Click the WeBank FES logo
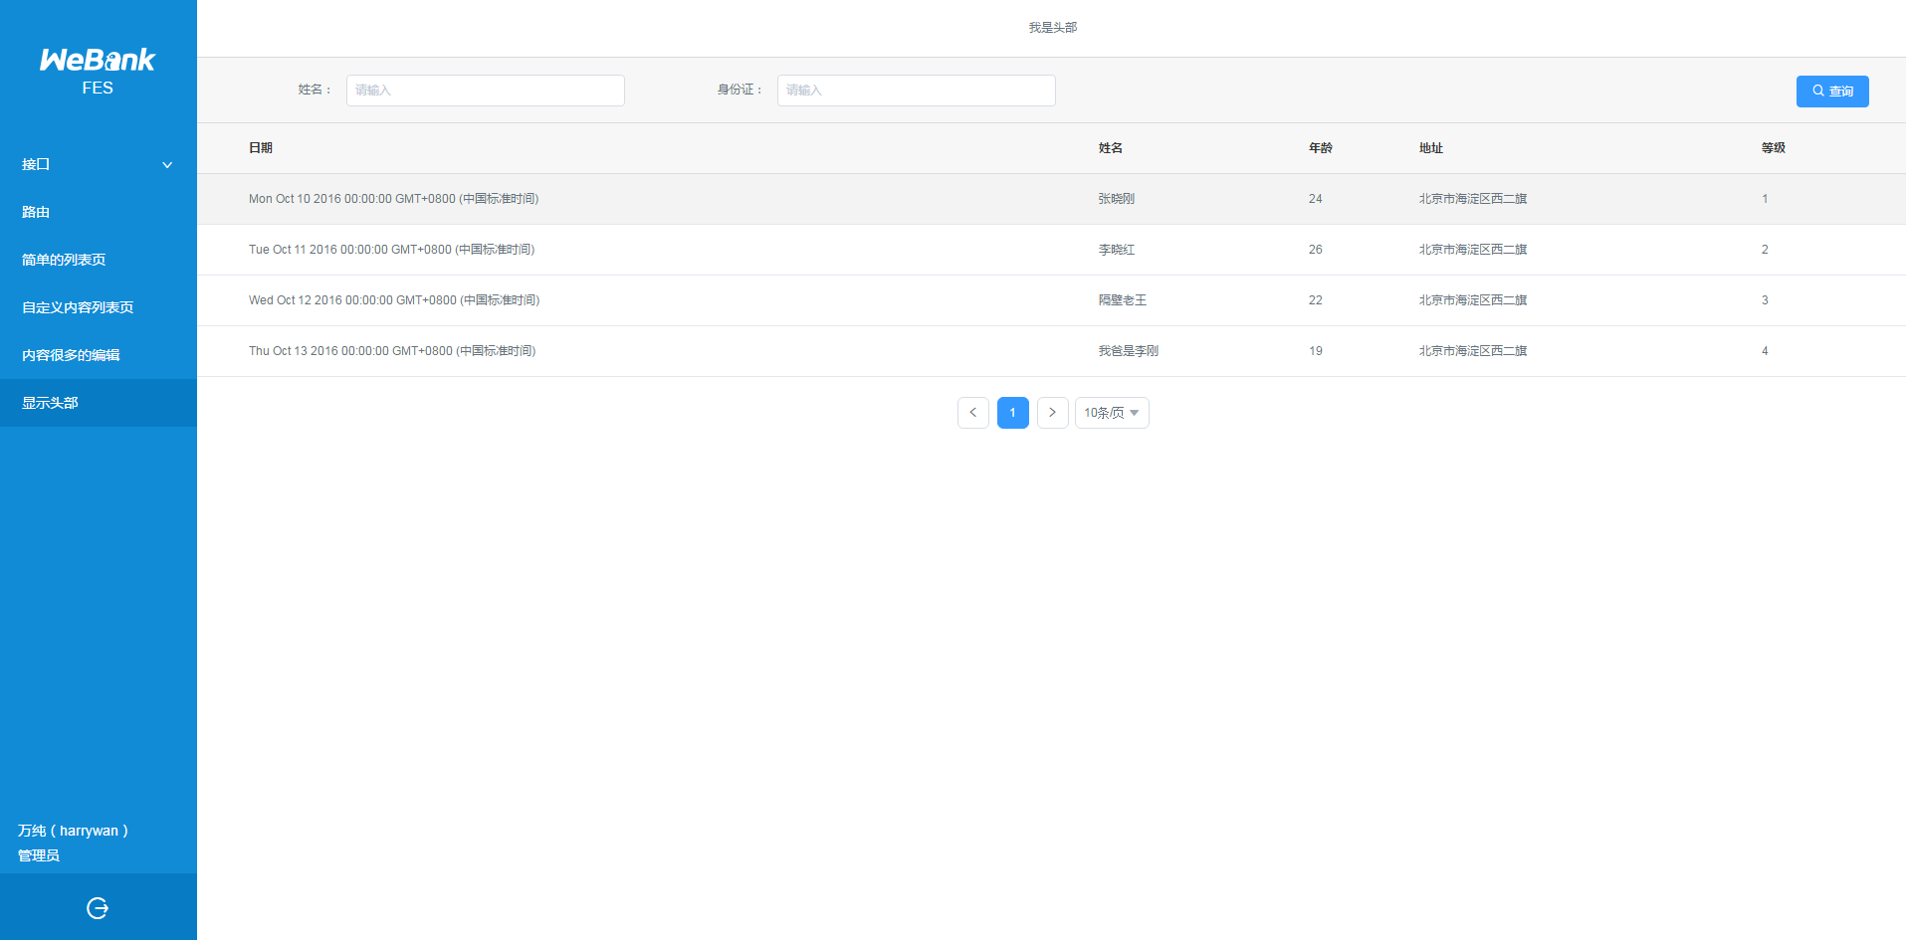This screenshot has width=1906, height=940. pos(98,71)
